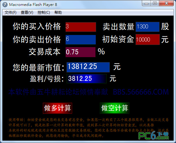The image size is (176, 143).
Task: Click the 你的卖出价格 label
Action: (x=37, y=39)
